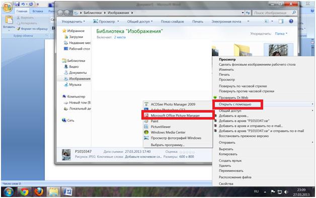Screen dimensions: 316x198
Task: Click the volume speaker icon in system tray
Action: [286, 192]
